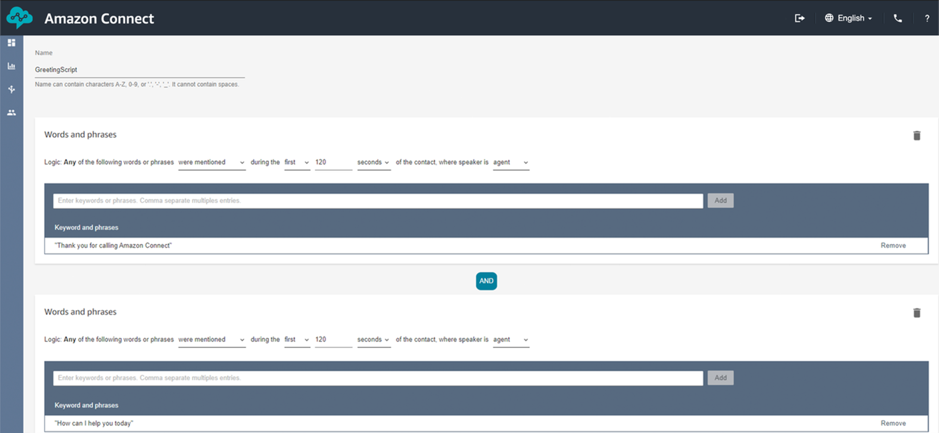This screenshot has width=939, height=433.
Task: Open 'first' dropdown in first condition
Action: (x=297, y=163)
